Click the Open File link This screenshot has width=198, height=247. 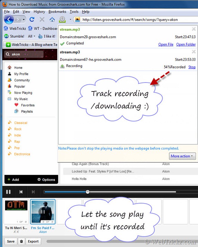pos(166,45)
